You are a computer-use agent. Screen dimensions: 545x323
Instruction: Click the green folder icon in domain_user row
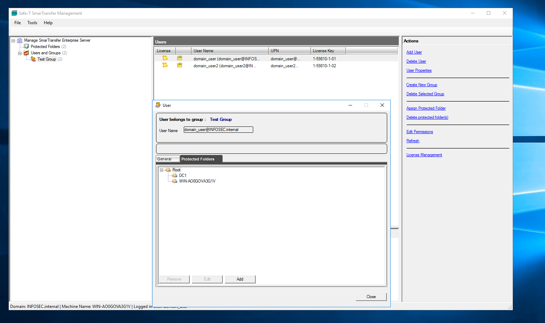pos(180,58)
